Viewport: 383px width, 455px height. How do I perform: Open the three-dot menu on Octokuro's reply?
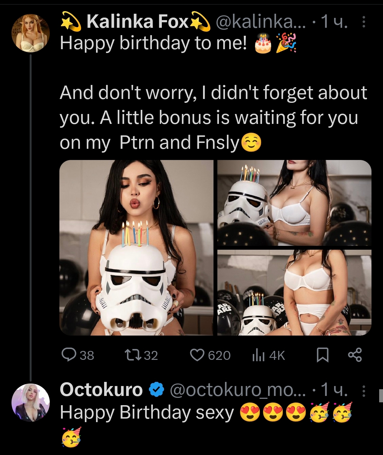pyautogui.click(x=364, y=390)
